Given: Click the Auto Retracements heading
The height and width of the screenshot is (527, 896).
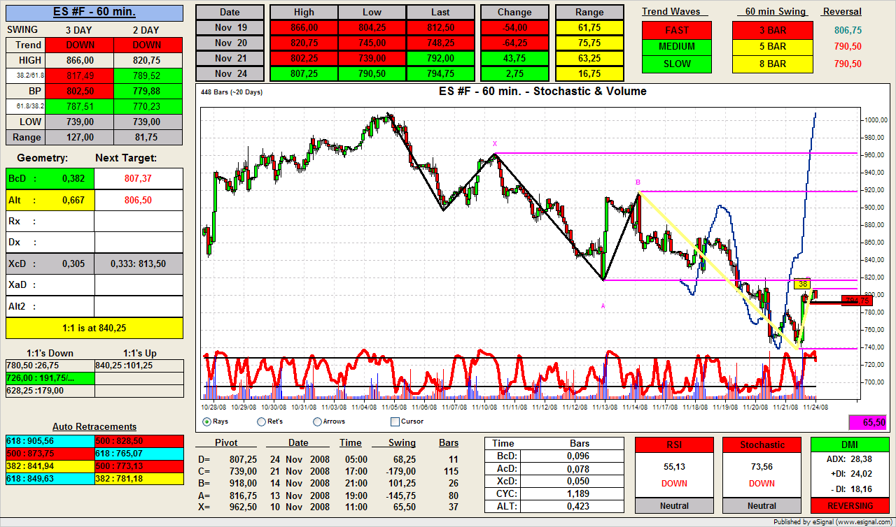Looking at the screenshot, I should coord(94,426).
